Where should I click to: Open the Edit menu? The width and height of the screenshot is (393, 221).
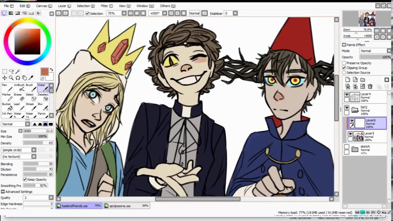pyautogui.click(x=25, y=6)
